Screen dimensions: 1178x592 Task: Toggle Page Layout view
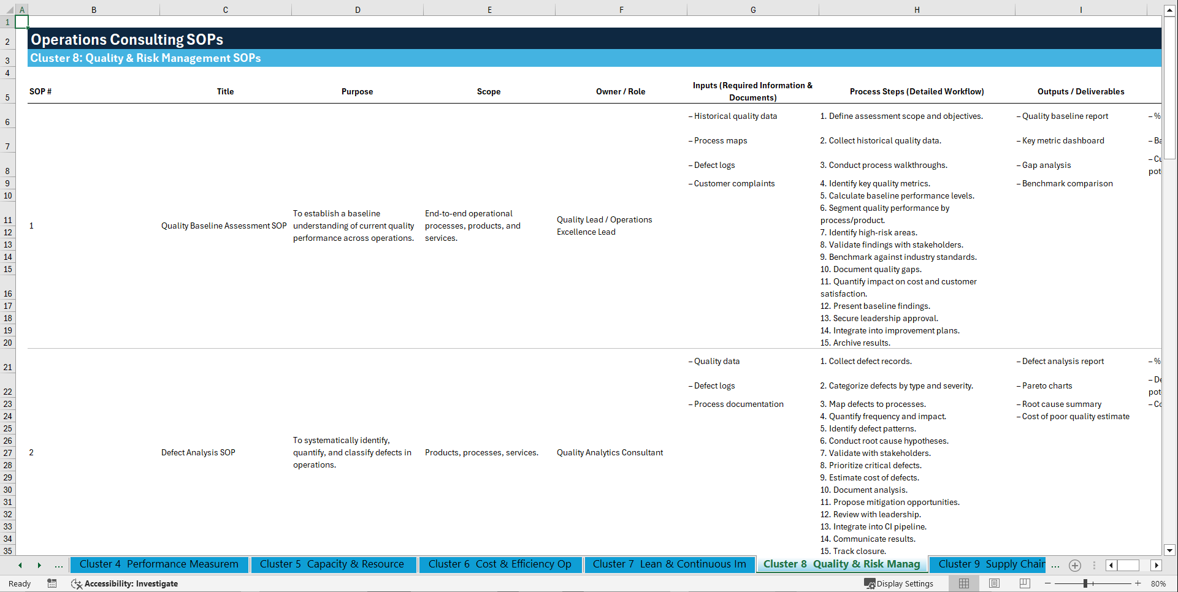click(x=994, y=583)
